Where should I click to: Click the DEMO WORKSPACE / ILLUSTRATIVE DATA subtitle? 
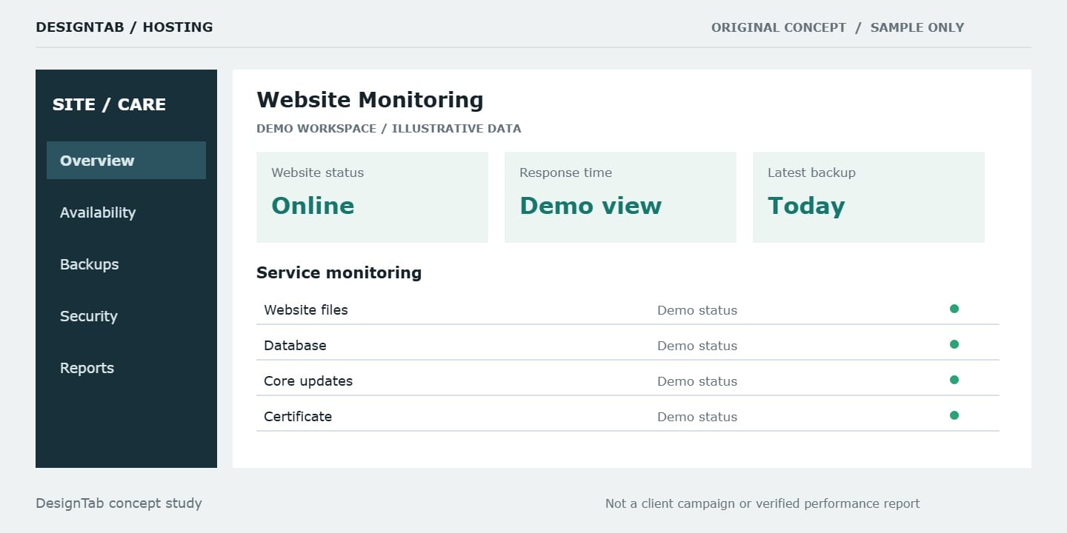pos(389,129)
